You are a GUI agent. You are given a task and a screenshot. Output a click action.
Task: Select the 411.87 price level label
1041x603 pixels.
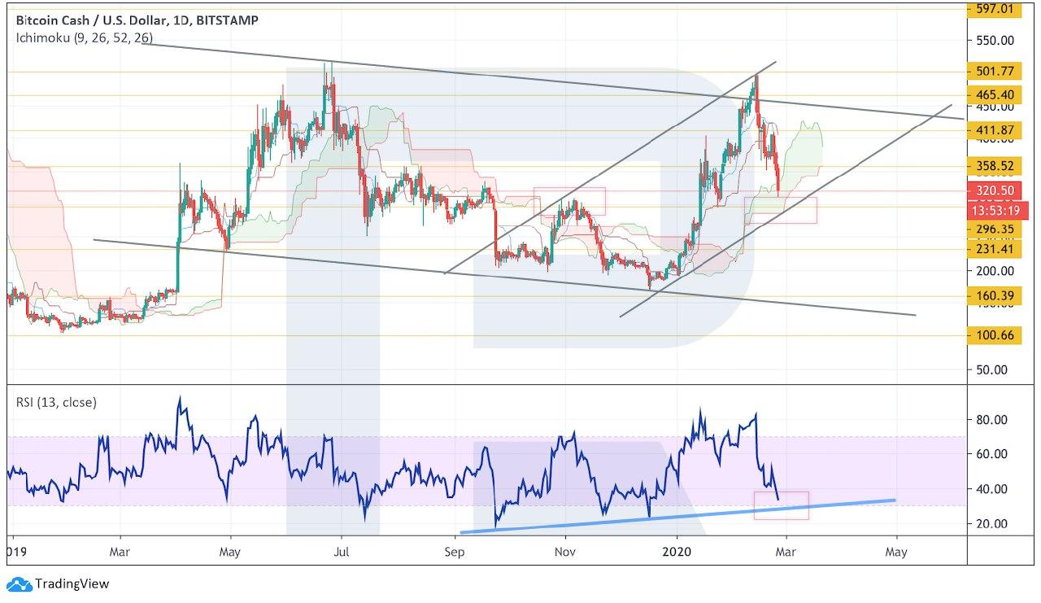click(x=994, y=130)
